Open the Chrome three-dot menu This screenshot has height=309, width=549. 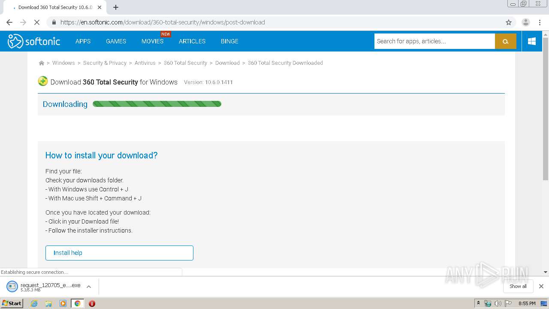click(x=539, y=22)
